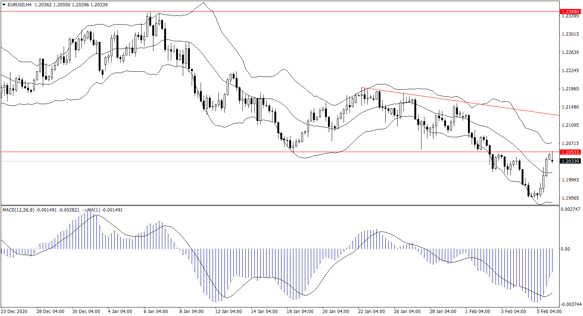
Task: Click the 12 Jan 04:00 time axis label
Action: (x=228, y=312)
